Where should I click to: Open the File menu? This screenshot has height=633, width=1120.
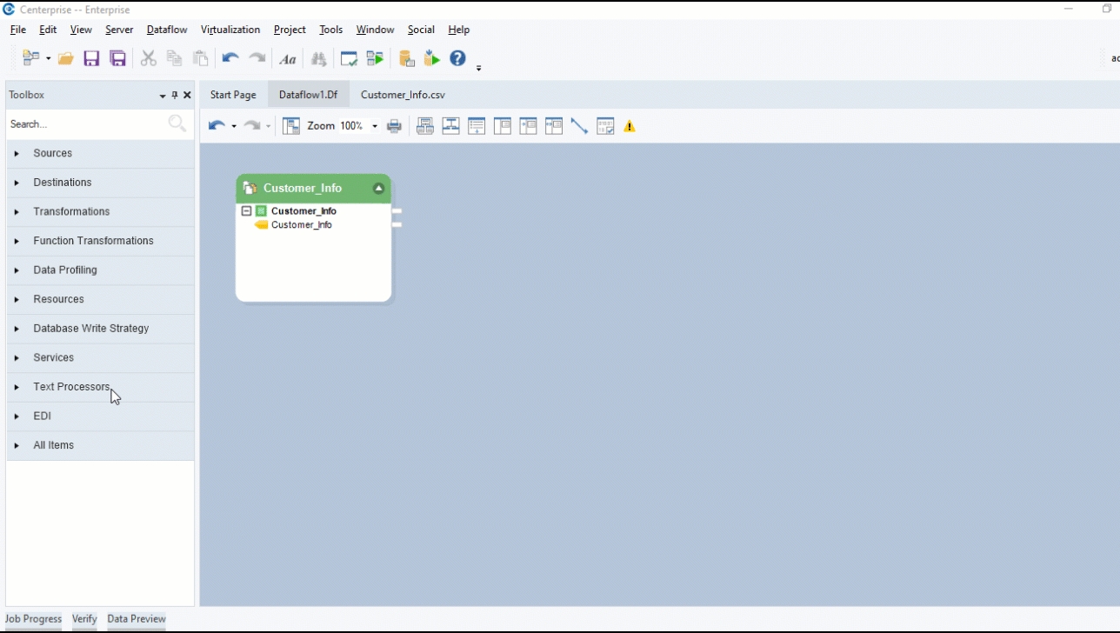(18, 30)
